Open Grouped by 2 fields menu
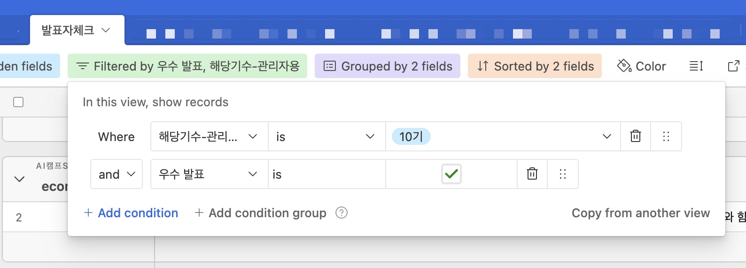746x268 pixels. 388,66
